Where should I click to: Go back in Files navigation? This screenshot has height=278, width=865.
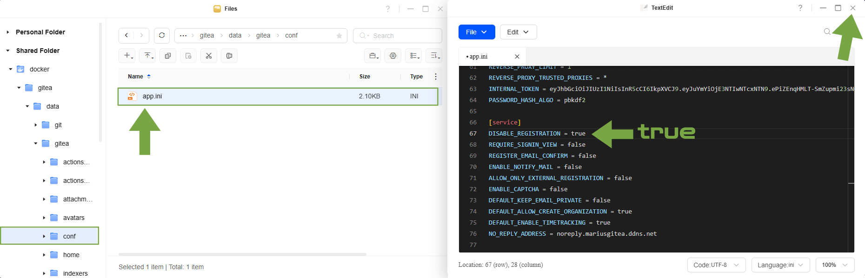click(x=126, y=35)
